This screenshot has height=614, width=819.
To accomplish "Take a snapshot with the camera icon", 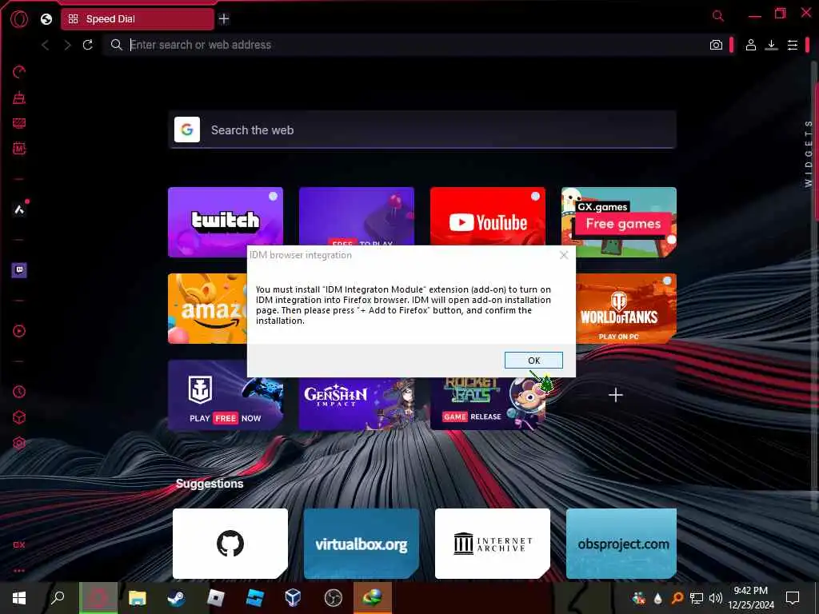I will coord(716,45).
